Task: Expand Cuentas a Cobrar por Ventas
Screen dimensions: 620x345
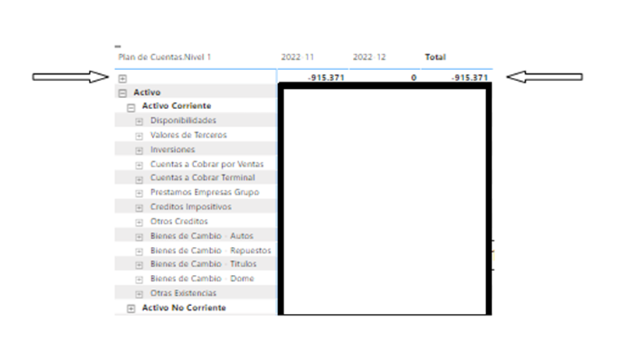Action: pyautogui.click(x=139, y=166)
